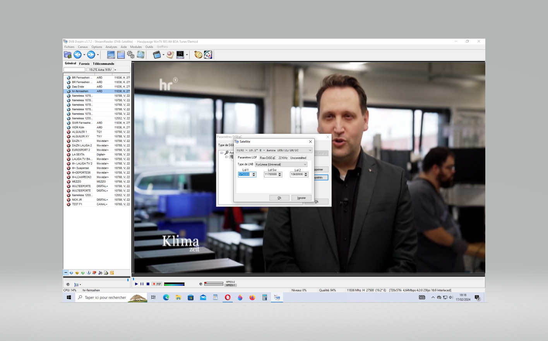Switch to the 22 KHz tab
Screen dimensions: 548x341
[283, 158]
